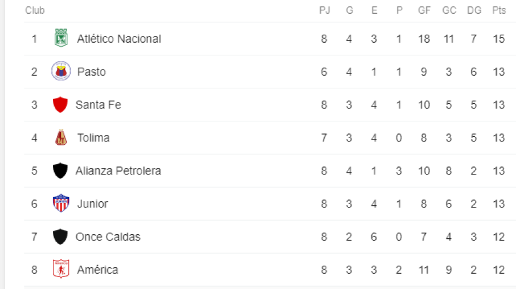Click the América red devil crest
The image size is (516, 289).
click(x=61, y=269)
